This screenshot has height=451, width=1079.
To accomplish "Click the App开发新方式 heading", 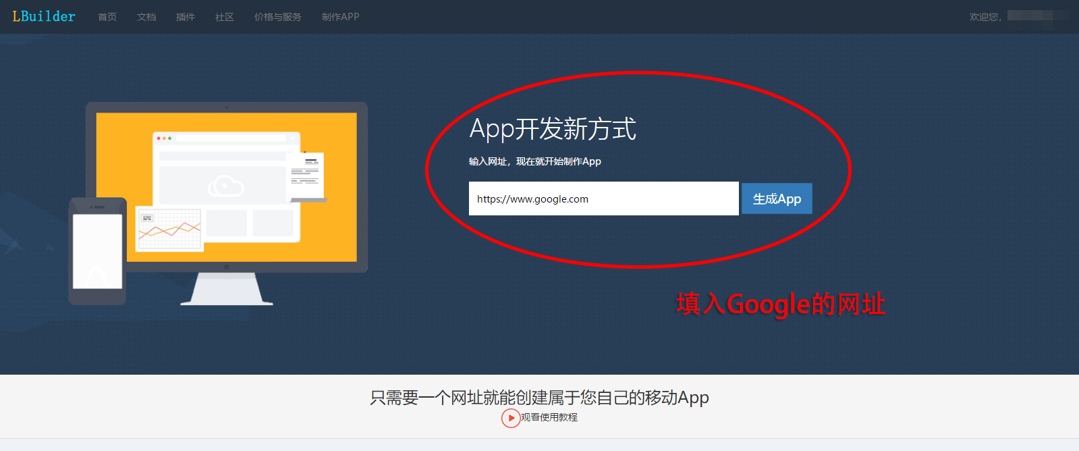I will [553, 129].
